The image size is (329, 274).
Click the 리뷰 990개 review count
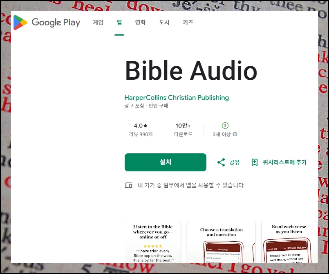click(141, 134)
